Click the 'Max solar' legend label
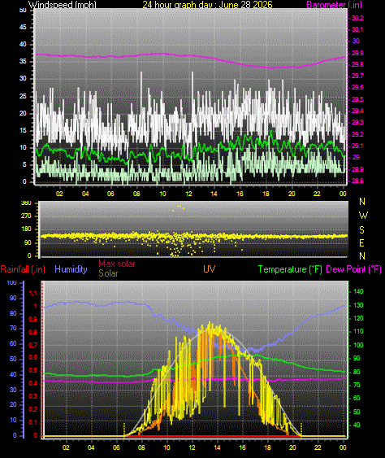 pyautogui.click(x=117, y=264)
